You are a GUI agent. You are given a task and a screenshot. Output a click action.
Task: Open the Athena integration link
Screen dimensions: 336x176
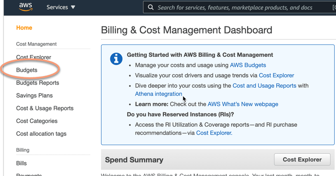(159, 94)
